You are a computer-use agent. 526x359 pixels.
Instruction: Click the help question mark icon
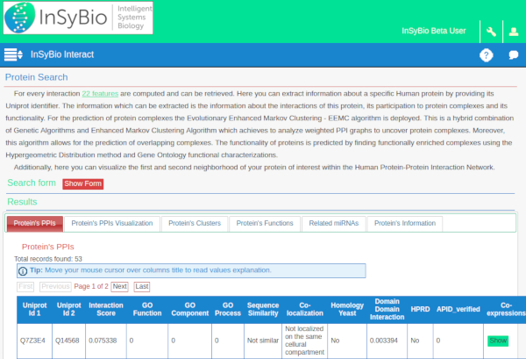[x=487, y=55]
